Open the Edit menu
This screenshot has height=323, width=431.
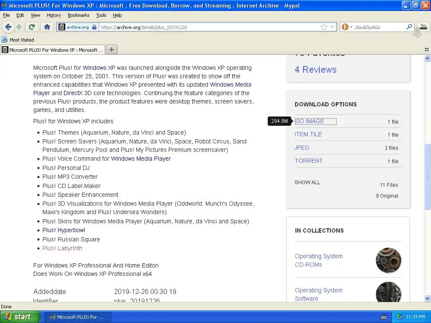[20, 16]
